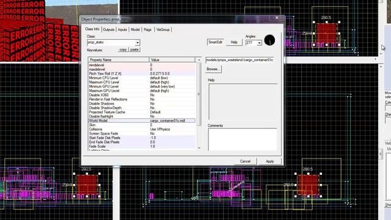Paste the keyvalues
The image size is (391, 220).
(134, 50)
